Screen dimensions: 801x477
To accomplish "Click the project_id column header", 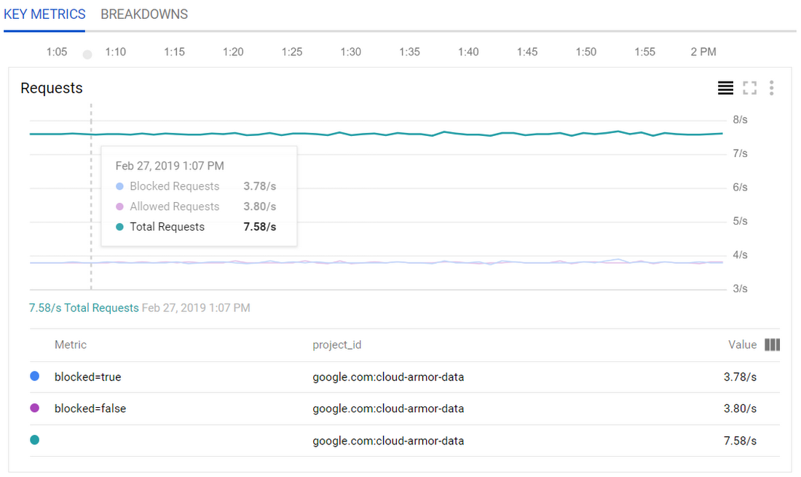I will coord(337,345).
